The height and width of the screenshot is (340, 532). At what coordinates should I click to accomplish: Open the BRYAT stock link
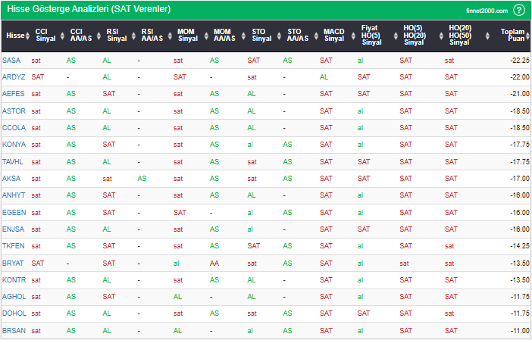click(13, 263)
